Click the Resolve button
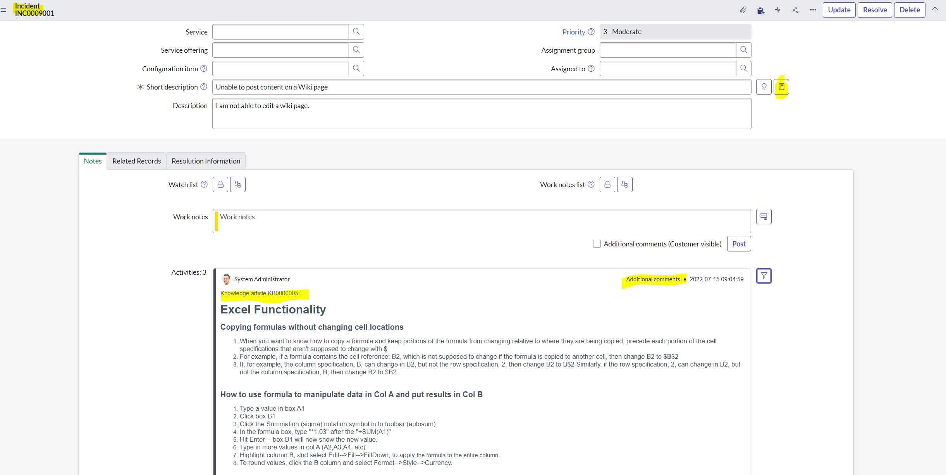This screenshot has width=946, height=475. point(875,10)
